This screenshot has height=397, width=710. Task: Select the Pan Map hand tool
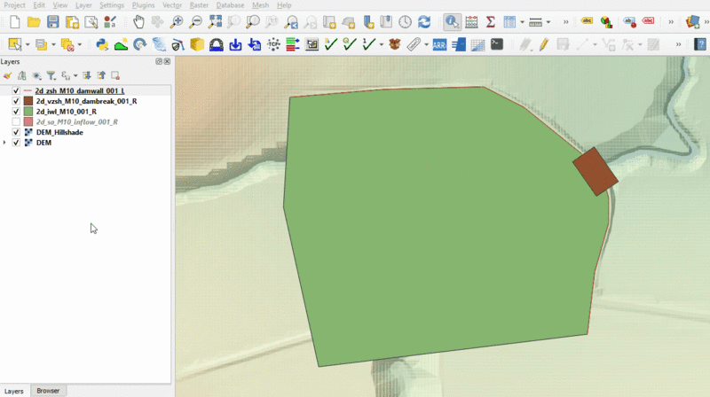(x=139, y=21)
